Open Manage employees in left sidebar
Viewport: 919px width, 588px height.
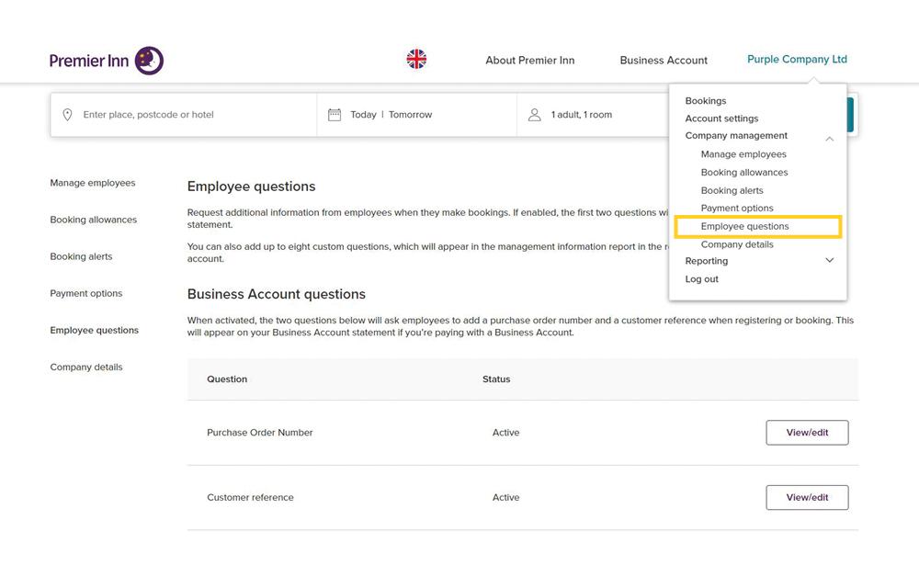[x=93, y=183]
